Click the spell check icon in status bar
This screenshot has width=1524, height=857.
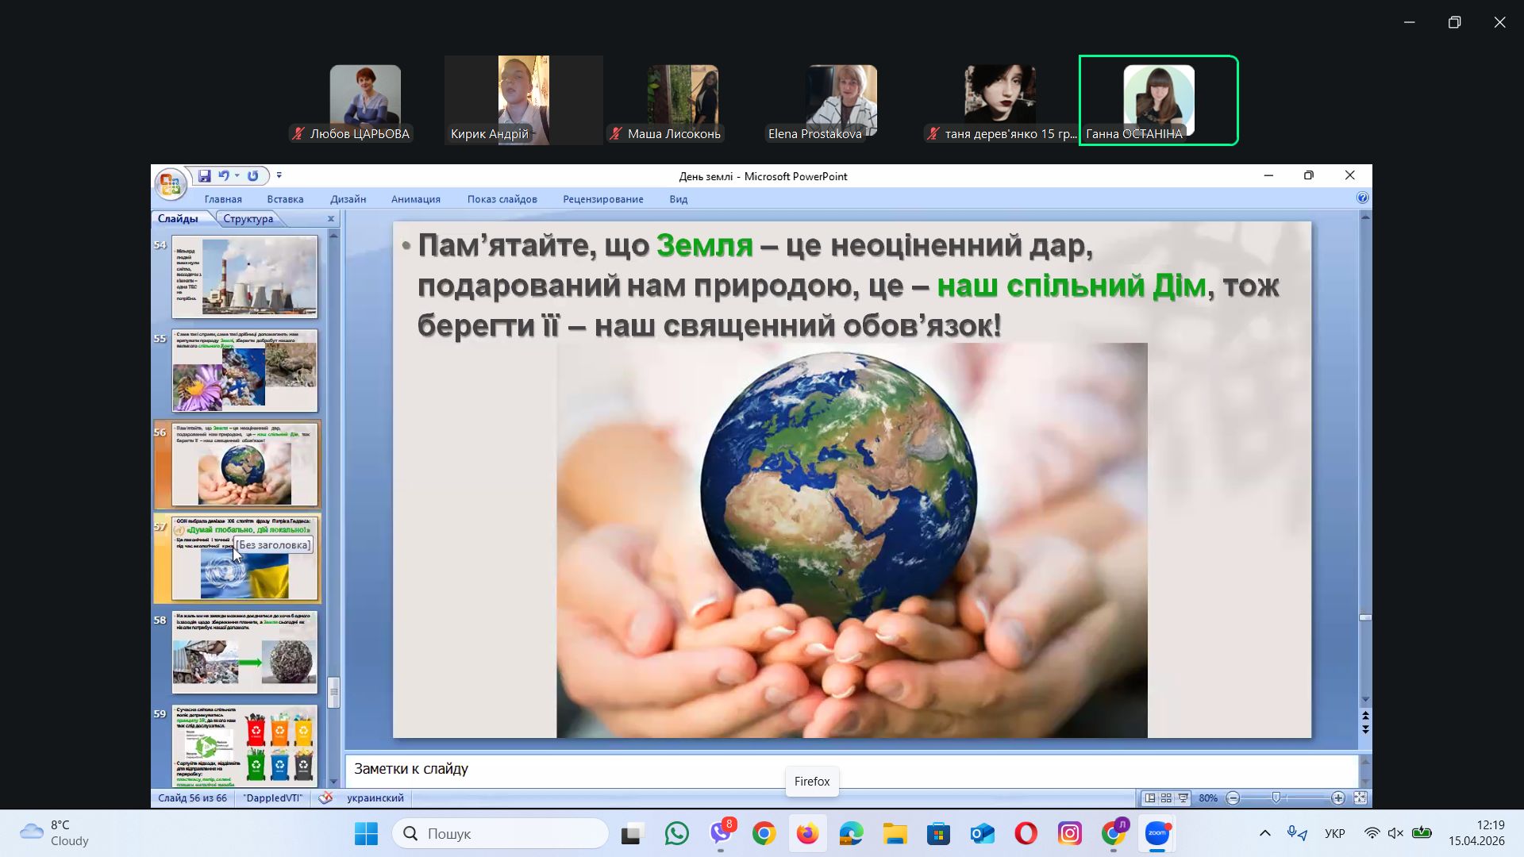coord(325,798)
